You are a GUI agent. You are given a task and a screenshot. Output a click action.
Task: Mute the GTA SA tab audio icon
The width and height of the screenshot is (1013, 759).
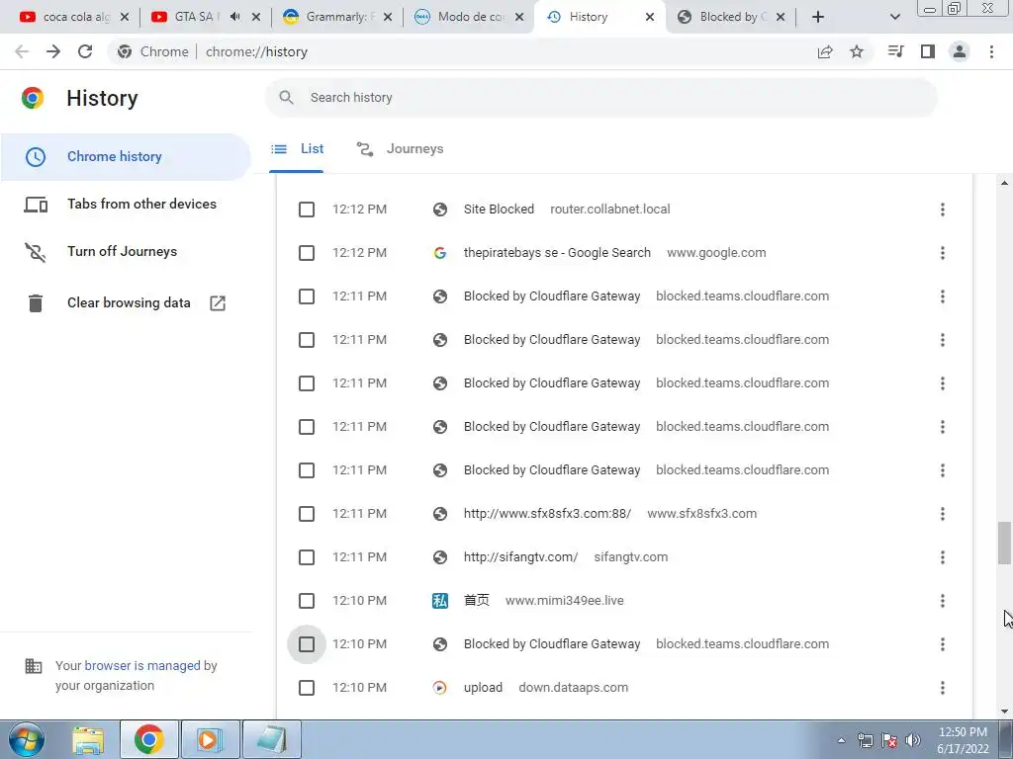point(235,17)
